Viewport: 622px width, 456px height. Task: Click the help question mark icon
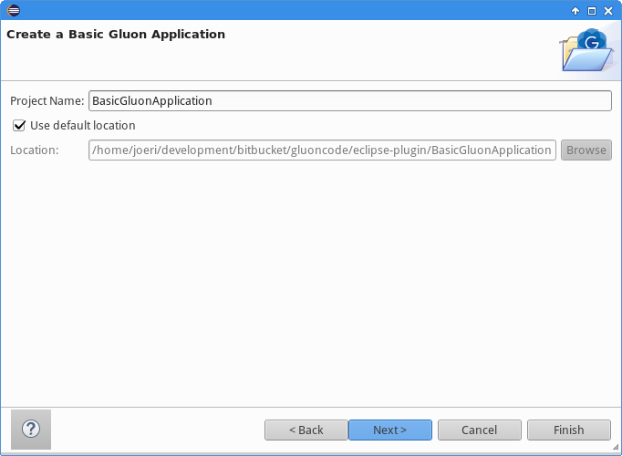[31, 429]
